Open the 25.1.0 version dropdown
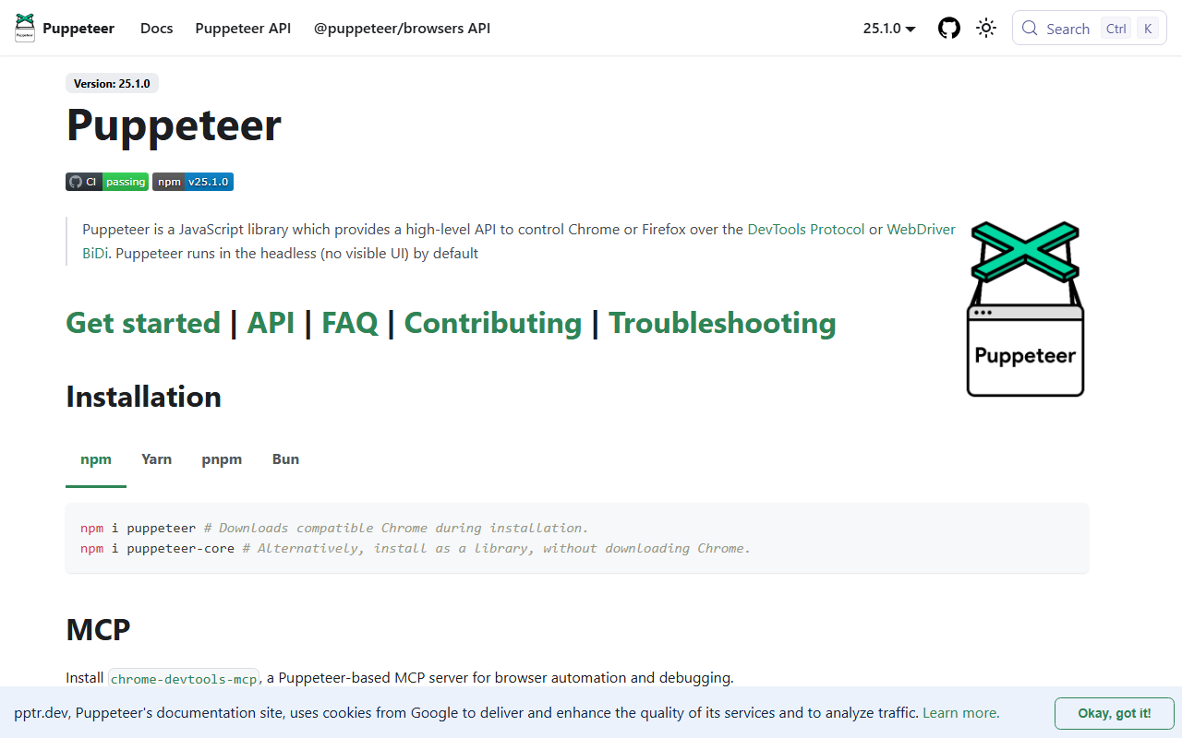The image size is (1182, 738). click(x=889, y=29)
